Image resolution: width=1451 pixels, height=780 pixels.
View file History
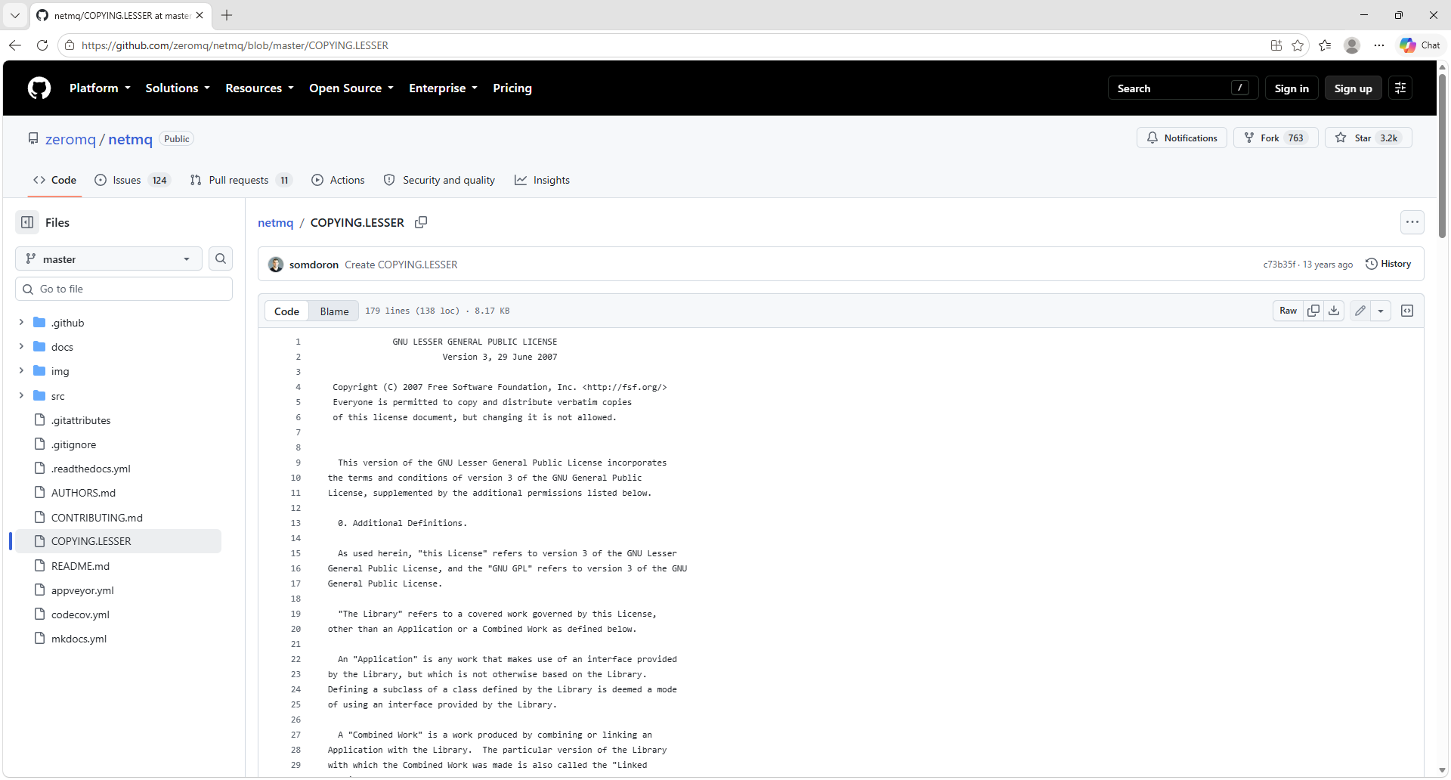[x=1388, y=264]
